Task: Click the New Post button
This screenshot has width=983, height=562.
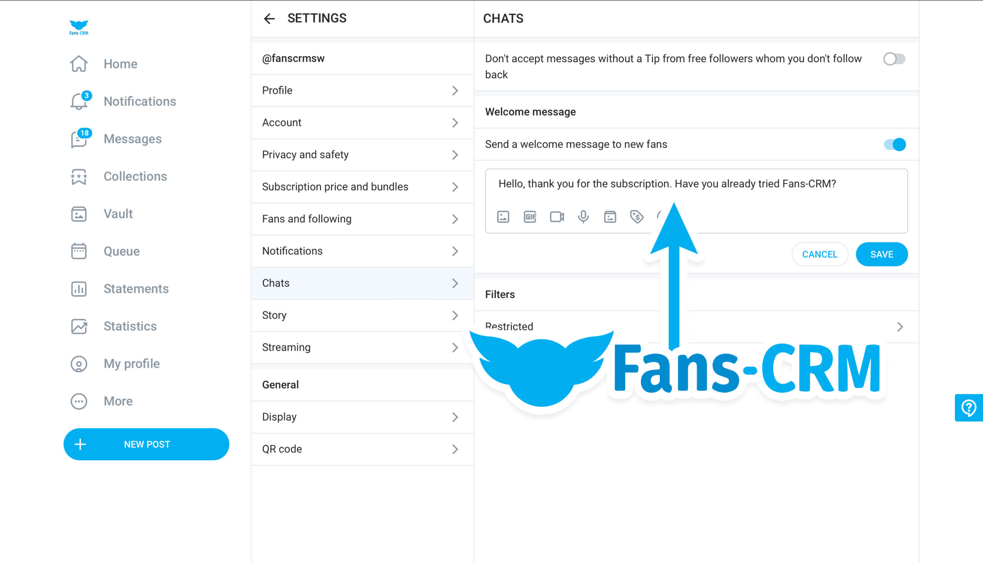Action: pos(146,444)
